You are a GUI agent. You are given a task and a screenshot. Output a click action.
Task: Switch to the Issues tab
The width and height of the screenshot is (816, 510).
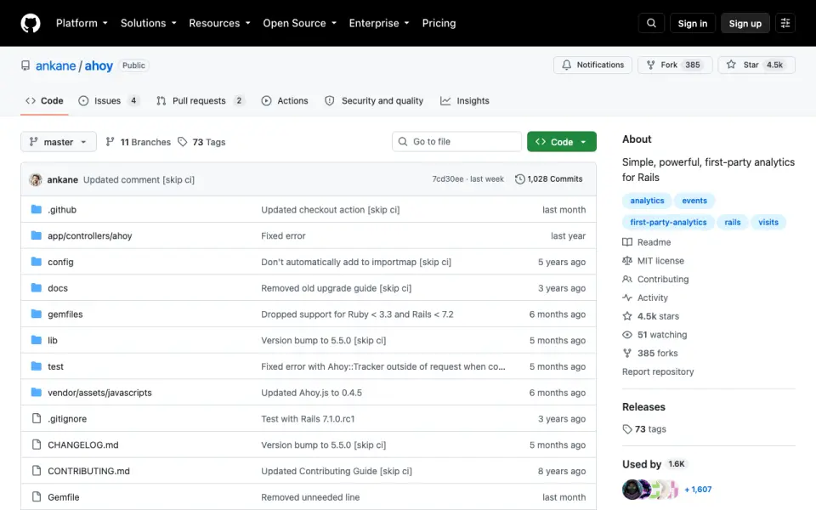tap(109, 101)
